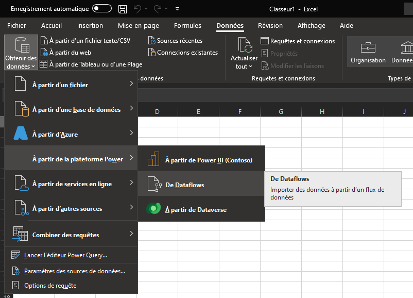This screenshot has height=298, width=413.
Task: Switch to the Affichage tab
Action: coord(312,26)
